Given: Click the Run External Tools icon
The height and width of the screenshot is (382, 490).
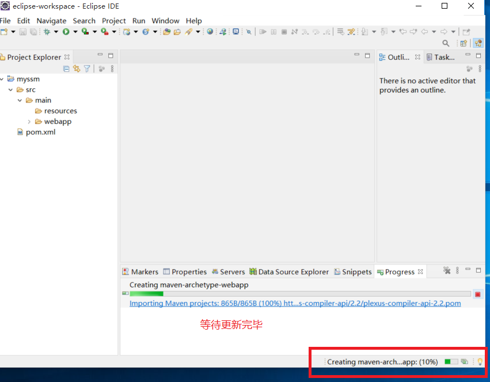Looking at the screenshot, I should pos(104,32).
